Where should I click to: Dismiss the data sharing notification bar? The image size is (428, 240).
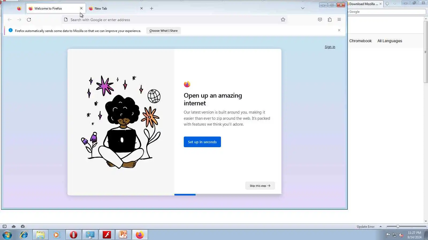click(x=339, y=30)
